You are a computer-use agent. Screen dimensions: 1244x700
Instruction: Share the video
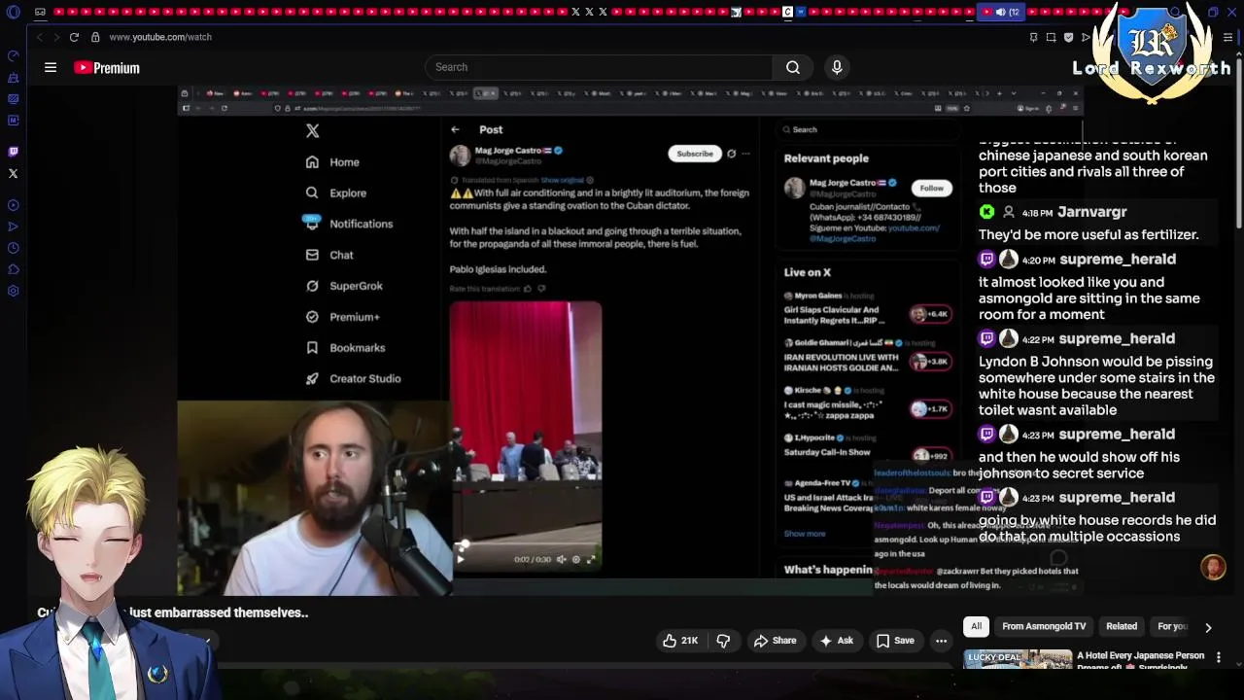(x=776, y=641)
